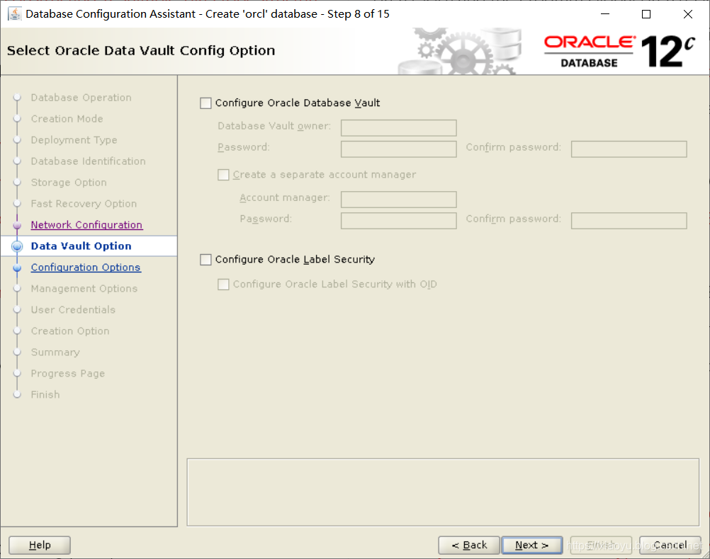Open Configuration Options step link
Viewport: 710px width, 559px height.
[86, 267]
